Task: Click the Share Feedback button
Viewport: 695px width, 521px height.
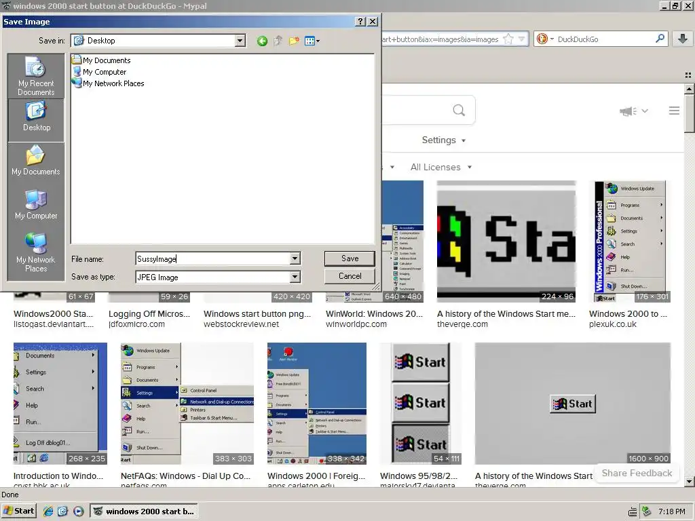Action: coord(637,473)
